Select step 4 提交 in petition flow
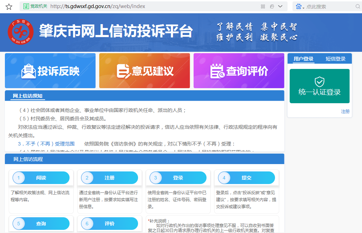The width and height of the screenshot is (362, 233). coord(246,178)
